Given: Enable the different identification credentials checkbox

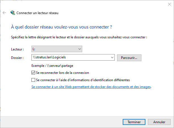Looking at the screenshot, I should coord(34,80).
